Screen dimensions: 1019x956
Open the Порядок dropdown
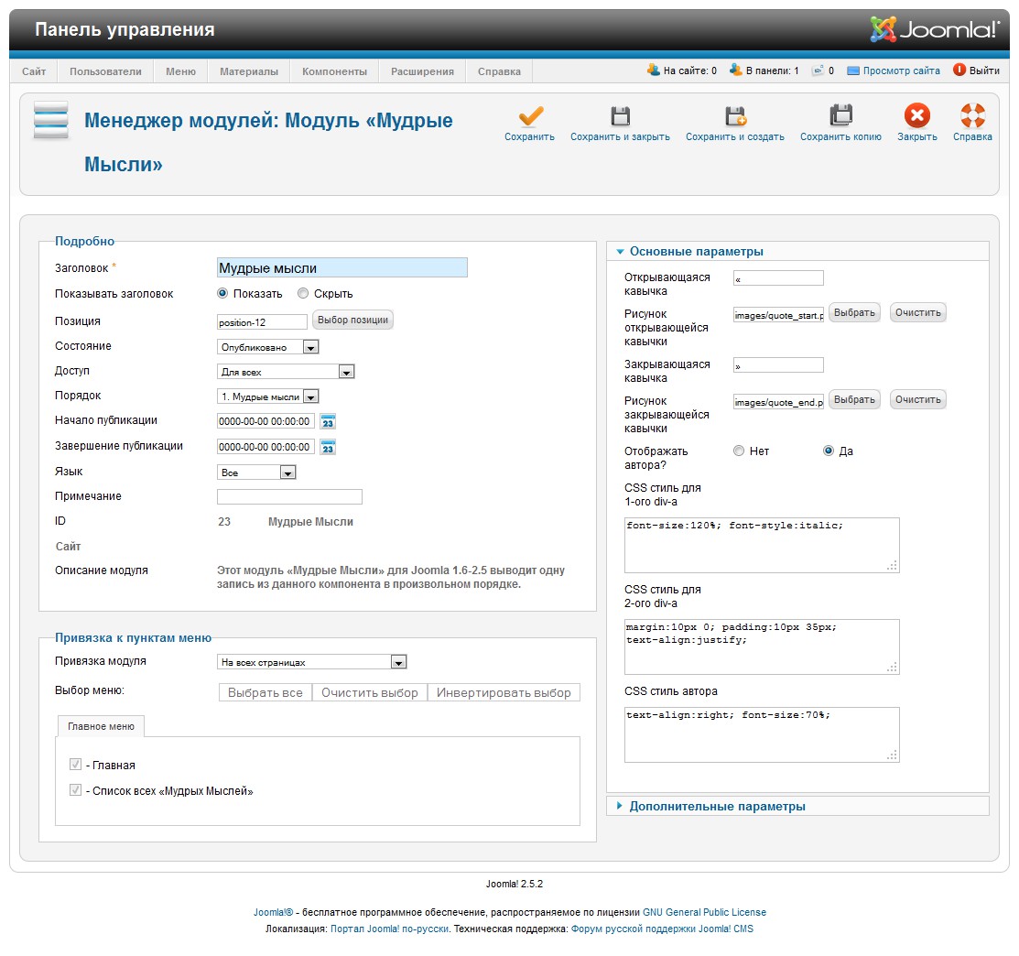coord(267,397)
